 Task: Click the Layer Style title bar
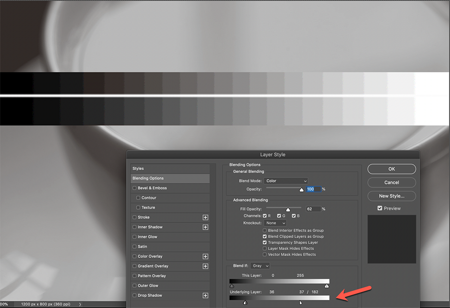coord(272,154)
